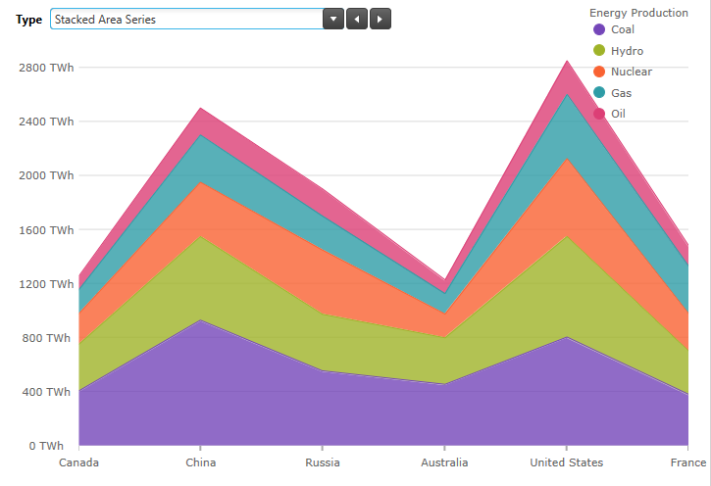Click the Stacked Area Series text field
This screenshot has height=486, width=711.
click(186, 19)
